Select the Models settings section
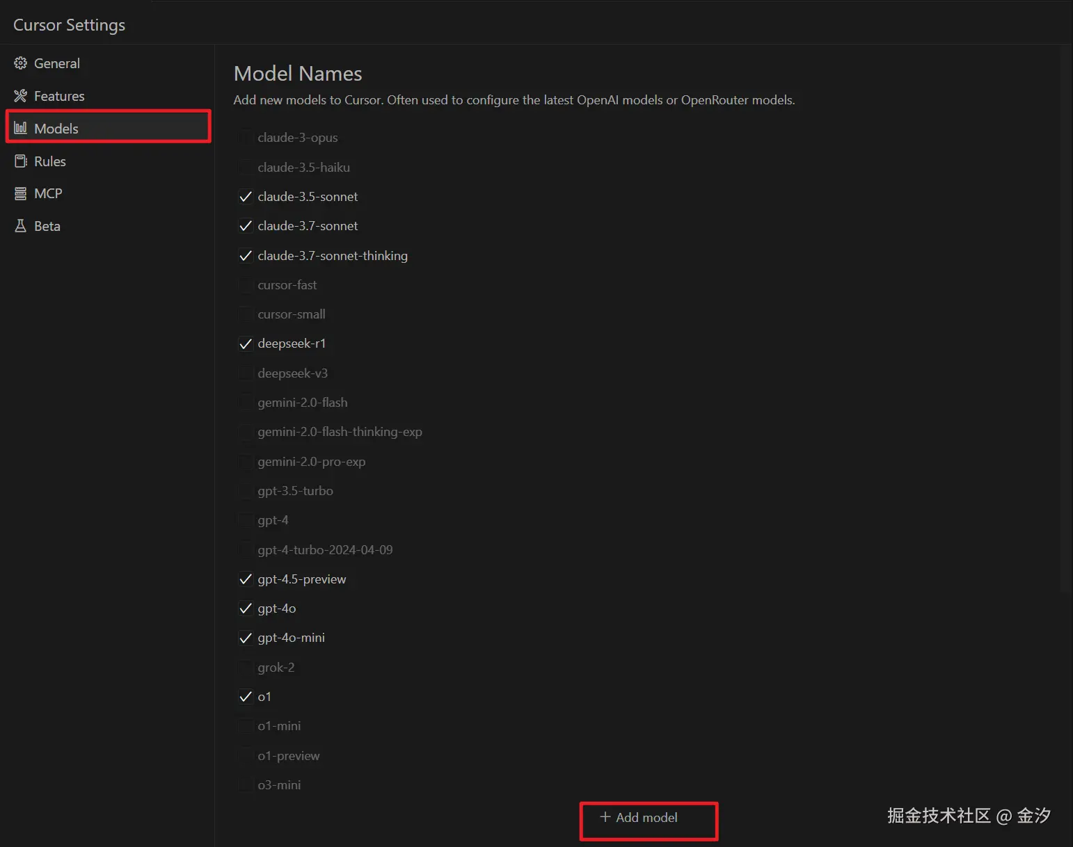 [x=108, y=128]
